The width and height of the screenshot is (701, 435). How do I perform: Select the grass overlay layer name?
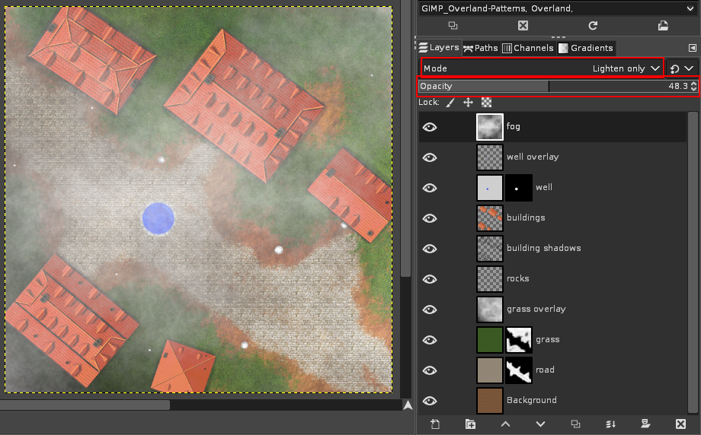(536, 309)
